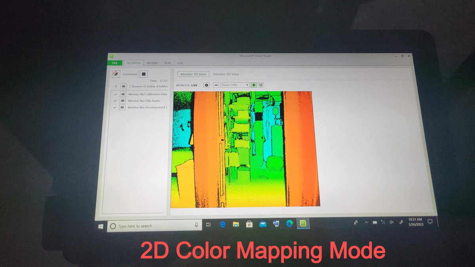The width and height of the screenshot is (475, 267).
Task: Click the search microphone icon
Action: (196, 225)
